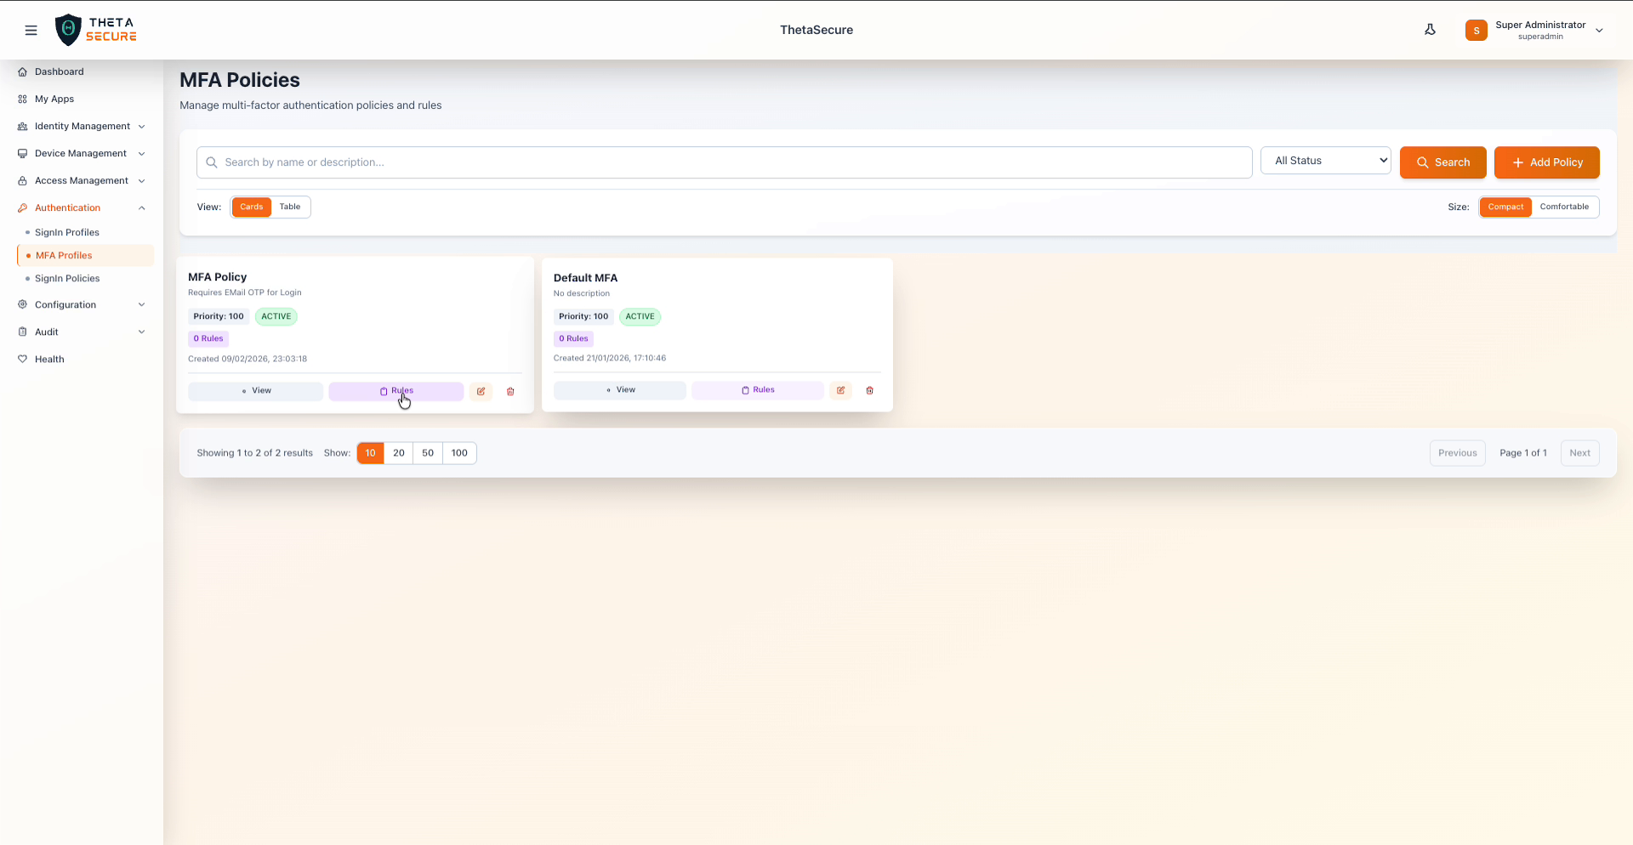Click the Add Policy button
This screenshot has height=845, width=1633.
click(1546, 162)
